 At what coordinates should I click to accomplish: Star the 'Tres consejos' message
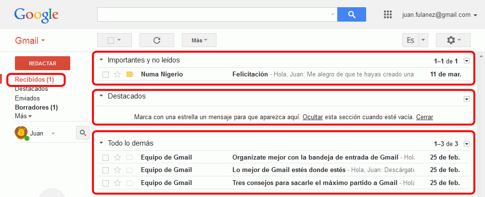(x=117, y=183)
